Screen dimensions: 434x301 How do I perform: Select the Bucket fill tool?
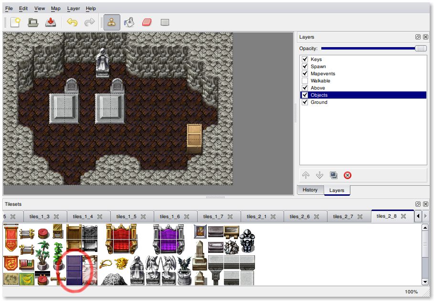(x=129, y=22)
